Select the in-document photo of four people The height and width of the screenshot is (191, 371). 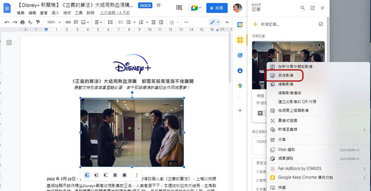click(132, 132)
